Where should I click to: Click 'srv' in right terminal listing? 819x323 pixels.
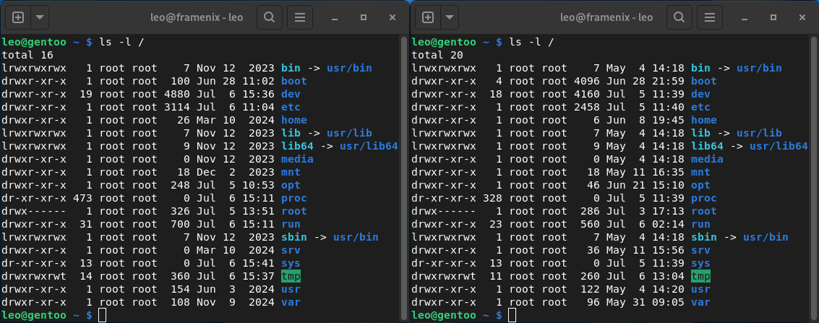(701, 251)
